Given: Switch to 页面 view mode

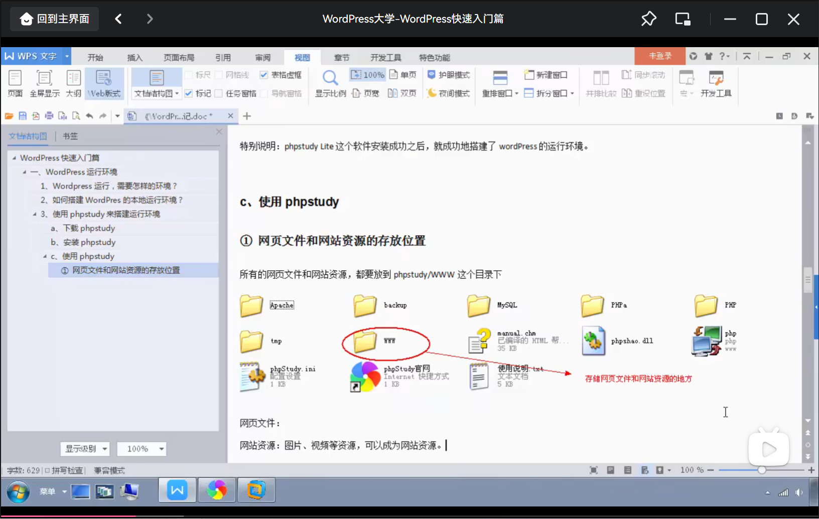Looking at the screenshot, I should tap(15, 83).
